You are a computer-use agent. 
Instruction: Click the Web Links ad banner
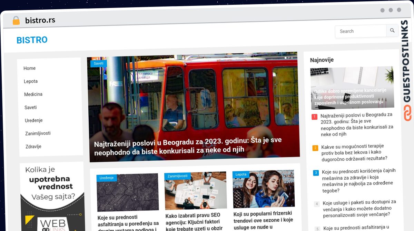[x=52, y=197]
